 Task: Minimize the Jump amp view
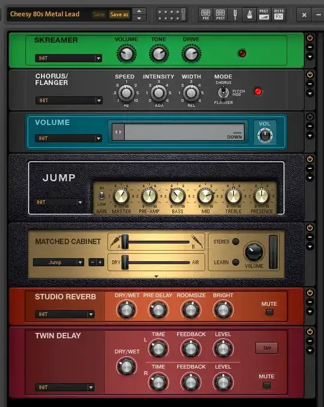click(310, 168)
